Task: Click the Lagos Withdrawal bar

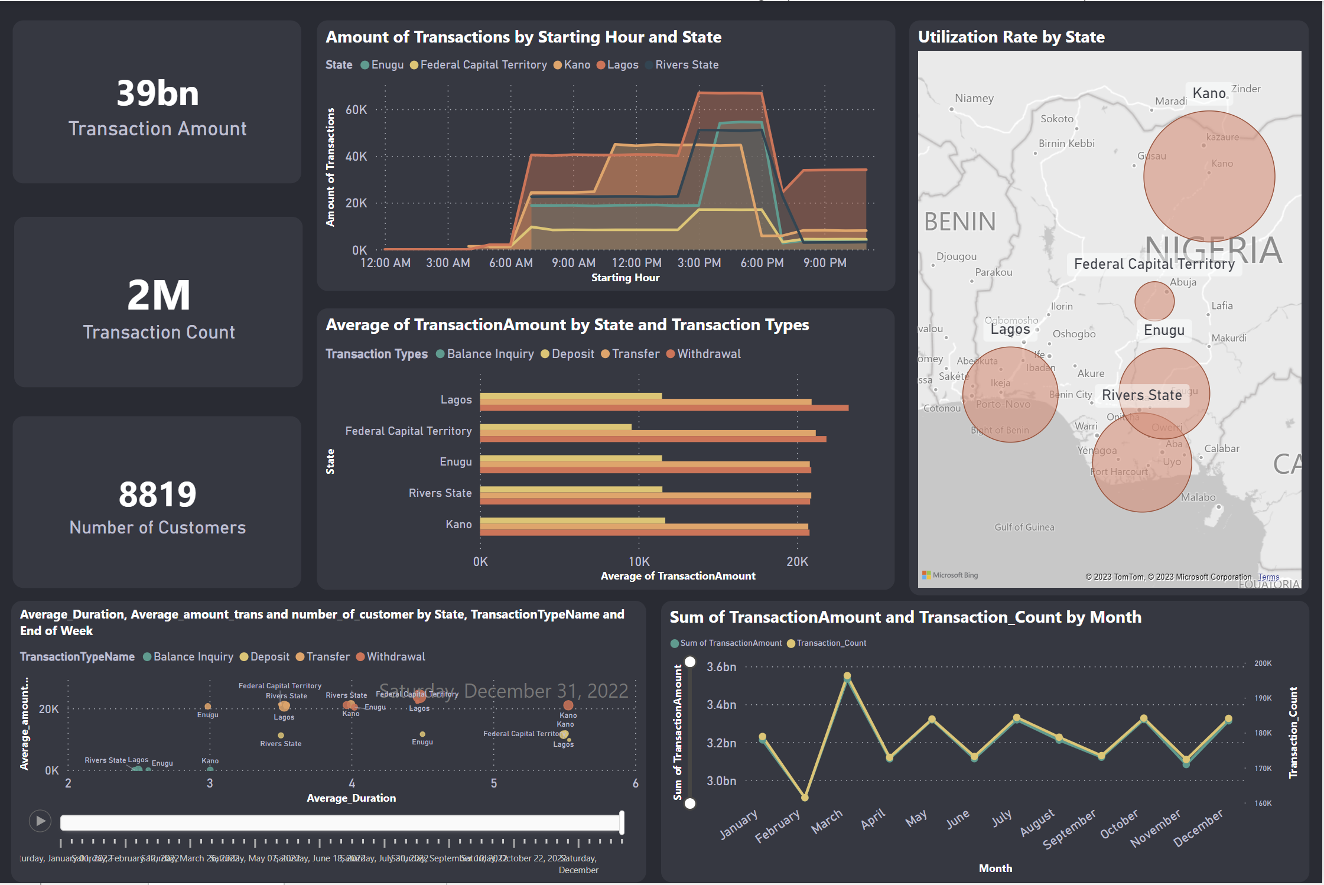Action: pos(664,408)
